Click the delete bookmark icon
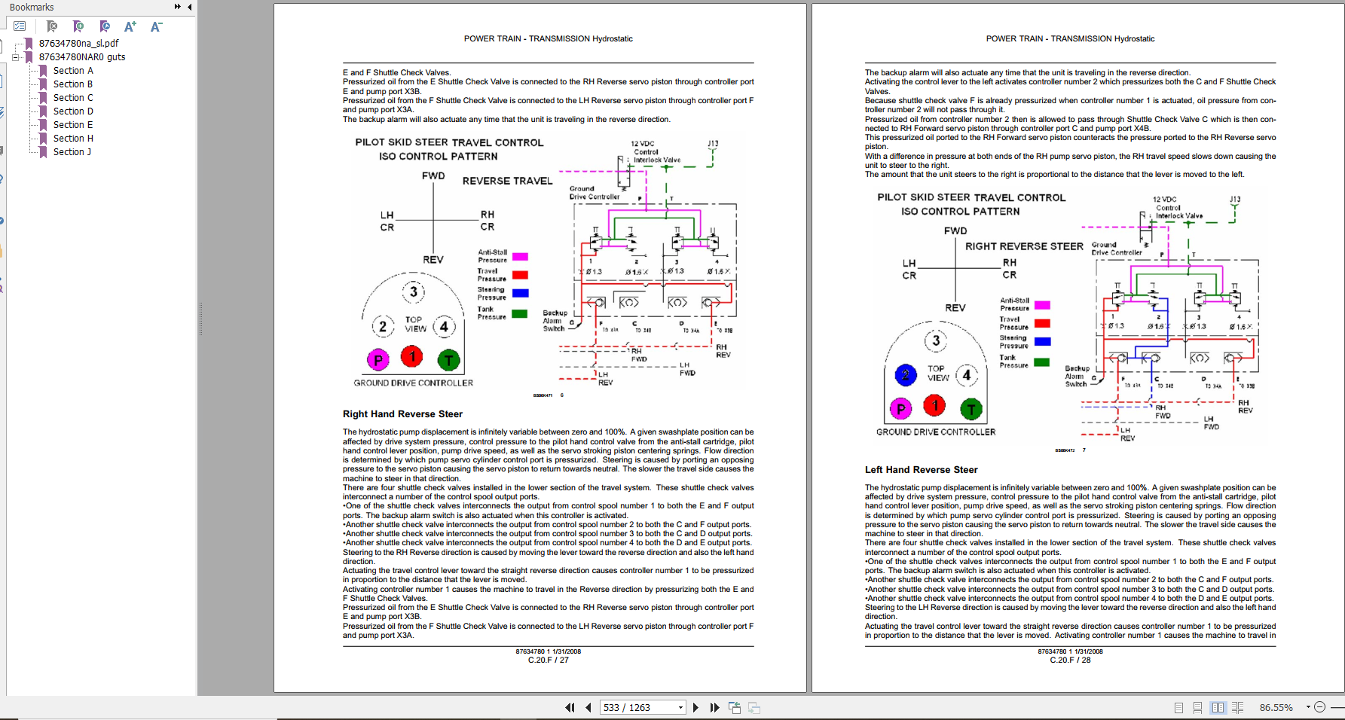Viewport: 1345px width, 720px height. (52, 26)
